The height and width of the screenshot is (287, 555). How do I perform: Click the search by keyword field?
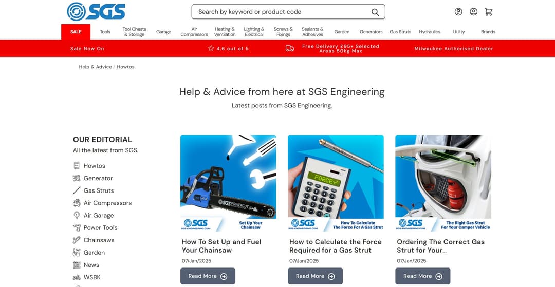pos(288,12)
